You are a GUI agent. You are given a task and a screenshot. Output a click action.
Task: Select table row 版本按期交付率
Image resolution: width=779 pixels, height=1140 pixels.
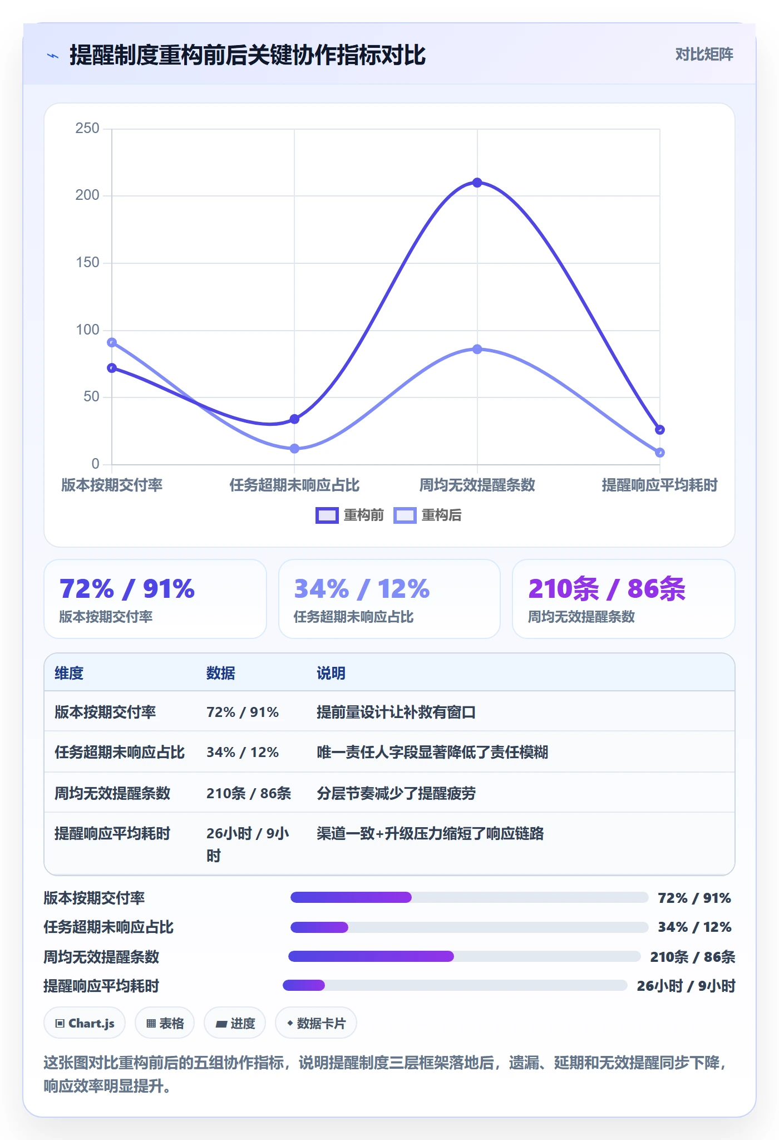389,712
